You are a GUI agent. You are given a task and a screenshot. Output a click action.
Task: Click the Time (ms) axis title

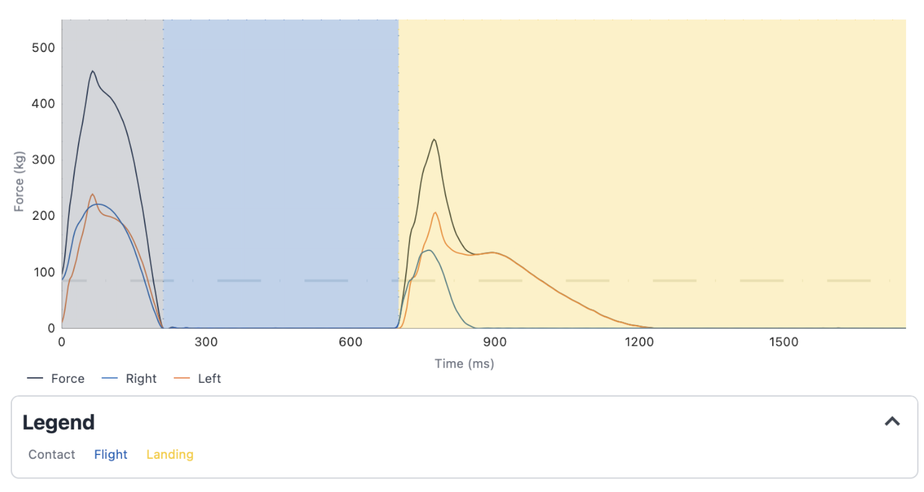point(464,364)
